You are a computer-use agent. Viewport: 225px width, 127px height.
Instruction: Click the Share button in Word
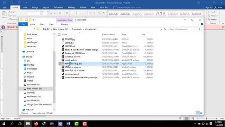tap(218, 7)
